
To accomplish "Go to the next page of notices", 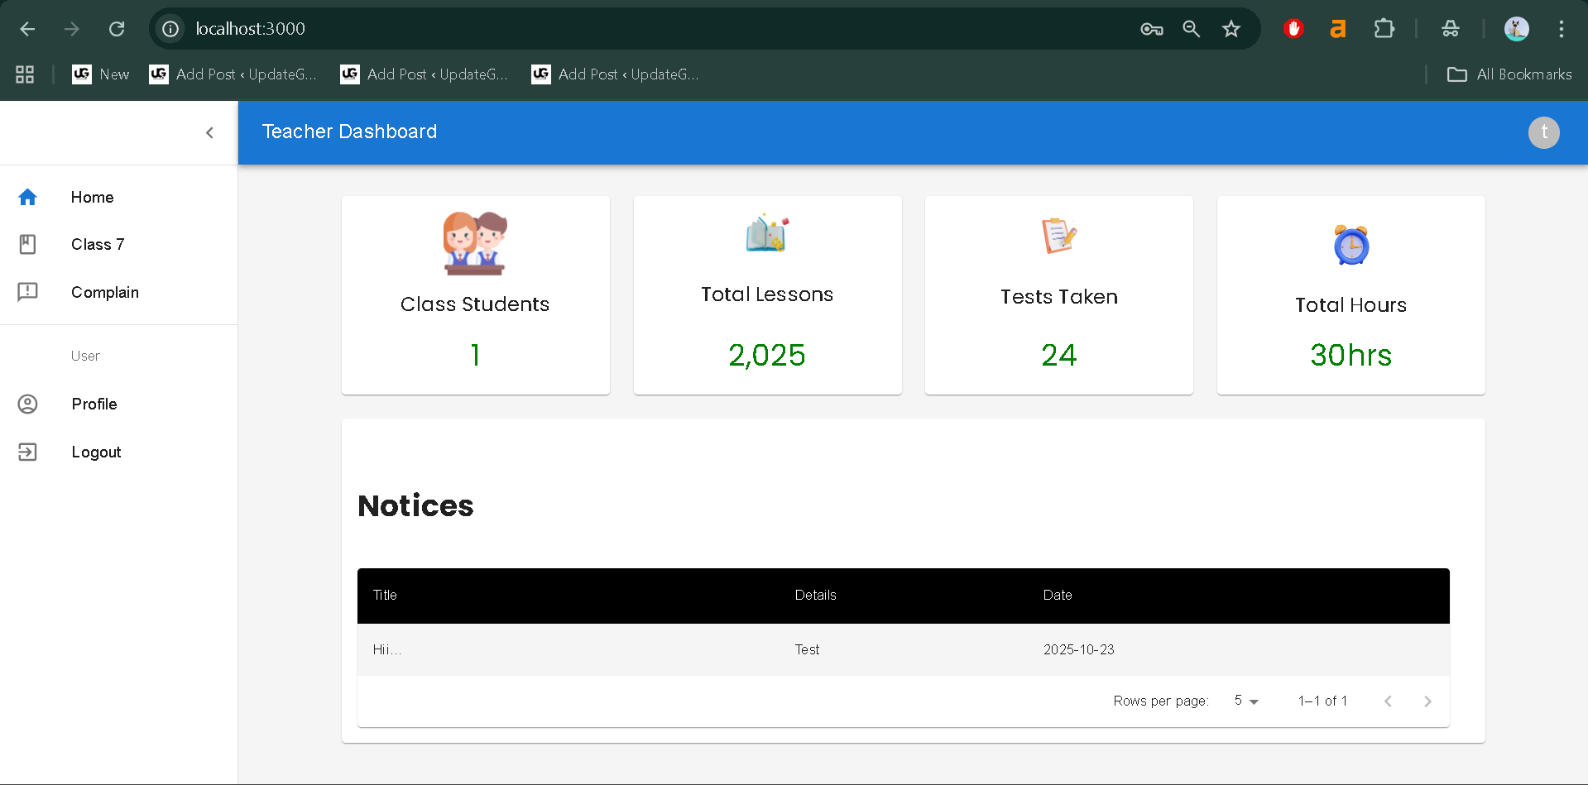I will point(1427,701).
